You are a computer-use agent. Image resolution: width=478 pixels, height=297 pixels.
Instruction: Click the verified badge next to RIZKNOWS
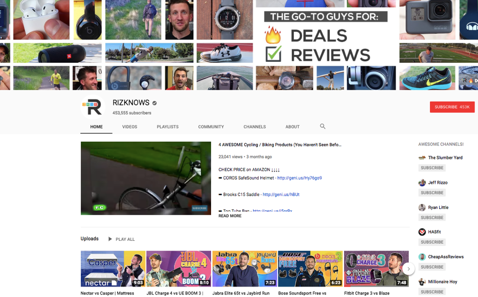click(154, 103)
